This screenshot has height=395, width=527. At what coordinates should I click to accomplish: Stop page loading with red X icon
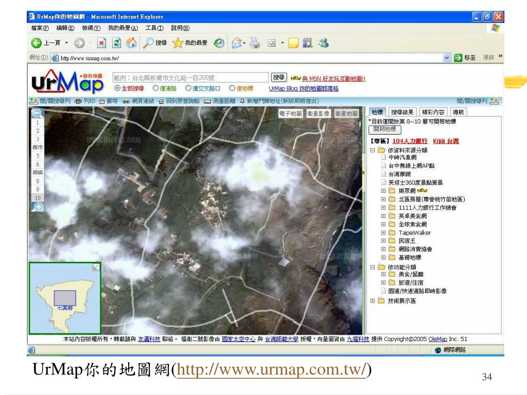point(101,43)
